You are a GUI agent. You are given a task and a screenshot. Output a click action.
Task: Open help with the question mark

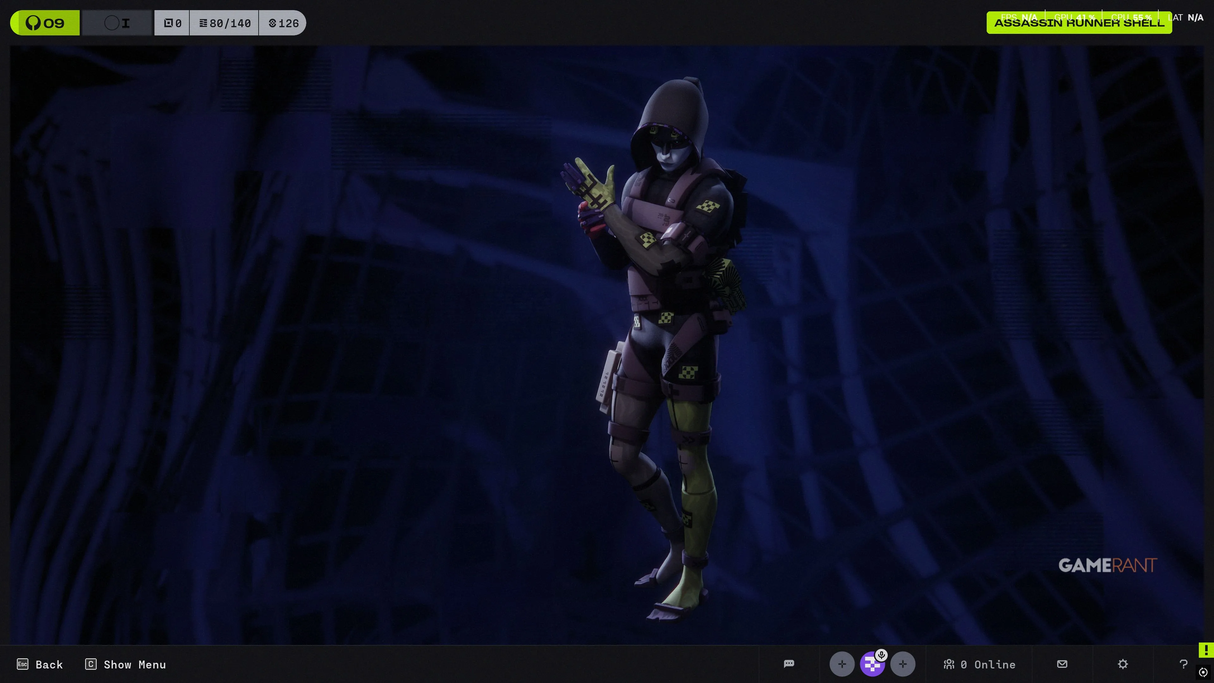click(1183, 664)
